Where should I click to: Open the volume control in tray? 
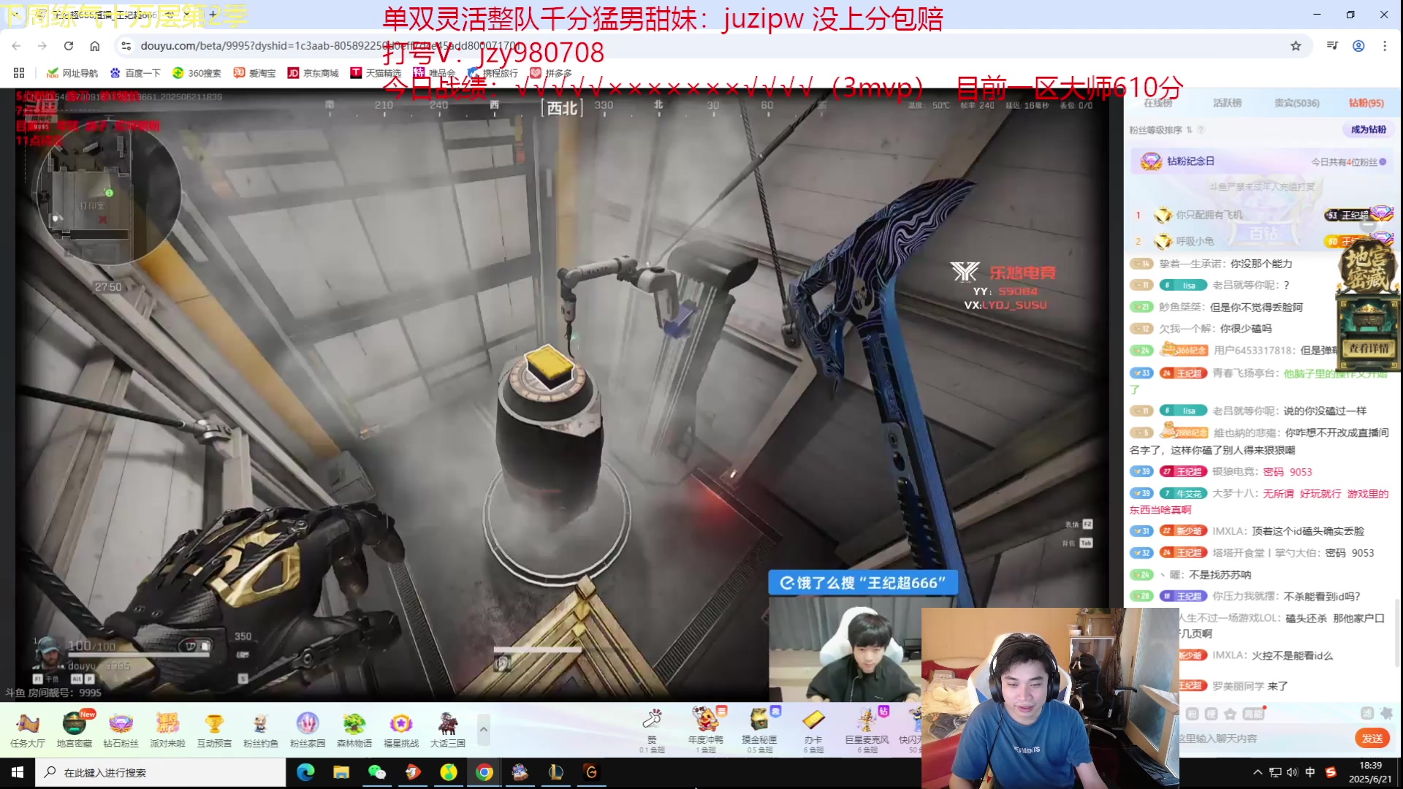(x=1292, y=772)
